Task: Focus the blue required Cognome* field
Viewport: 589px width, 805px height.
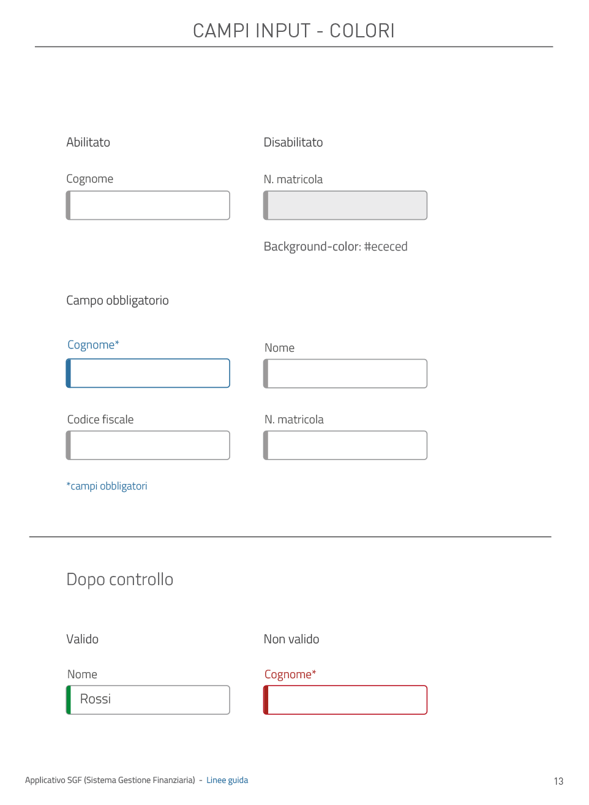Action: pos(148,373)
